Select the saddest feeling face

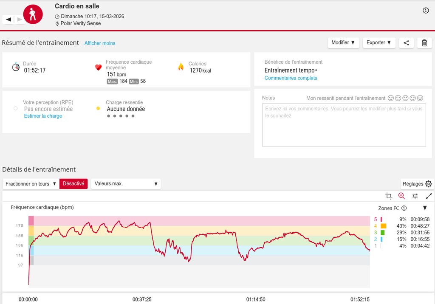[391, 98]
